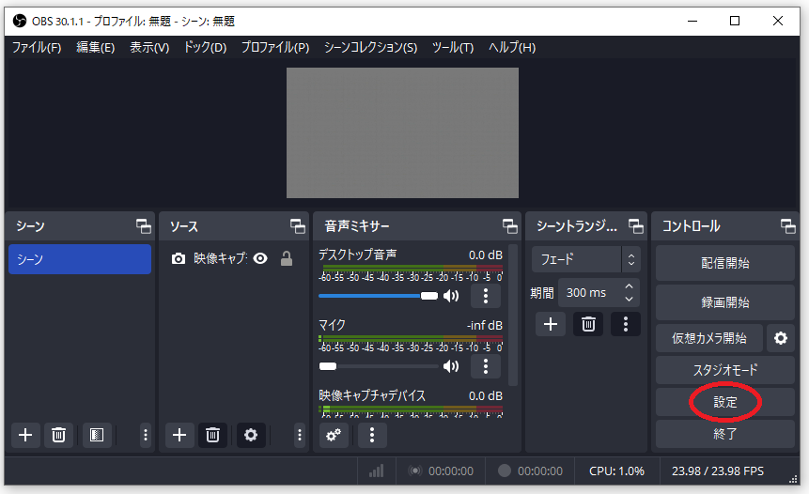
Task: Toggle visibility eye of 映像キャプチャ source
Action: click(x=260, y=258)
